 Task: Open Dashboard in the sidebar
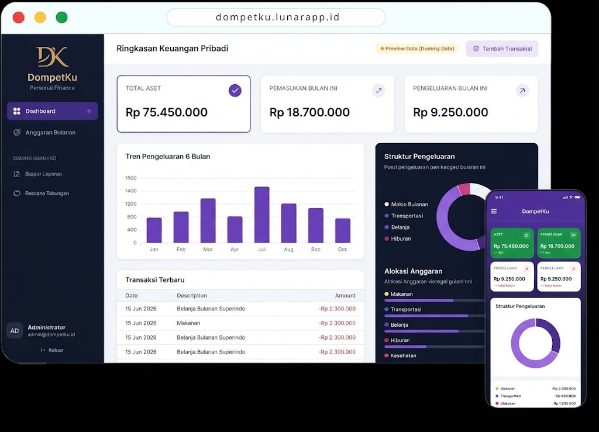(x=52, y=111)
